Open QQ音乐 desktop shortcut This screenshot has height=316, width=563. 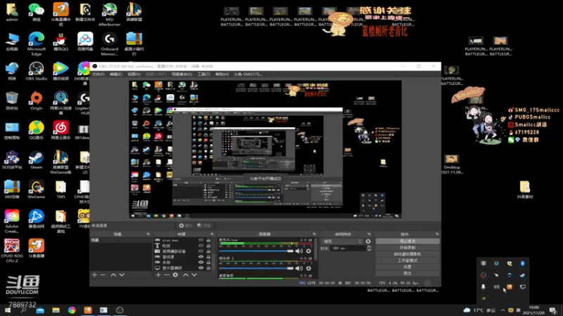pyautogui.click(x=37, y=130)
